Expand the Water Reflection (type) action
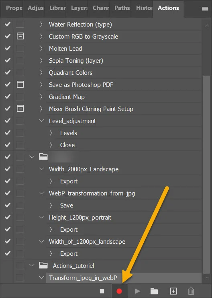Image resolution: width=212 pixels, height=298 pixels. click(41, 24)
